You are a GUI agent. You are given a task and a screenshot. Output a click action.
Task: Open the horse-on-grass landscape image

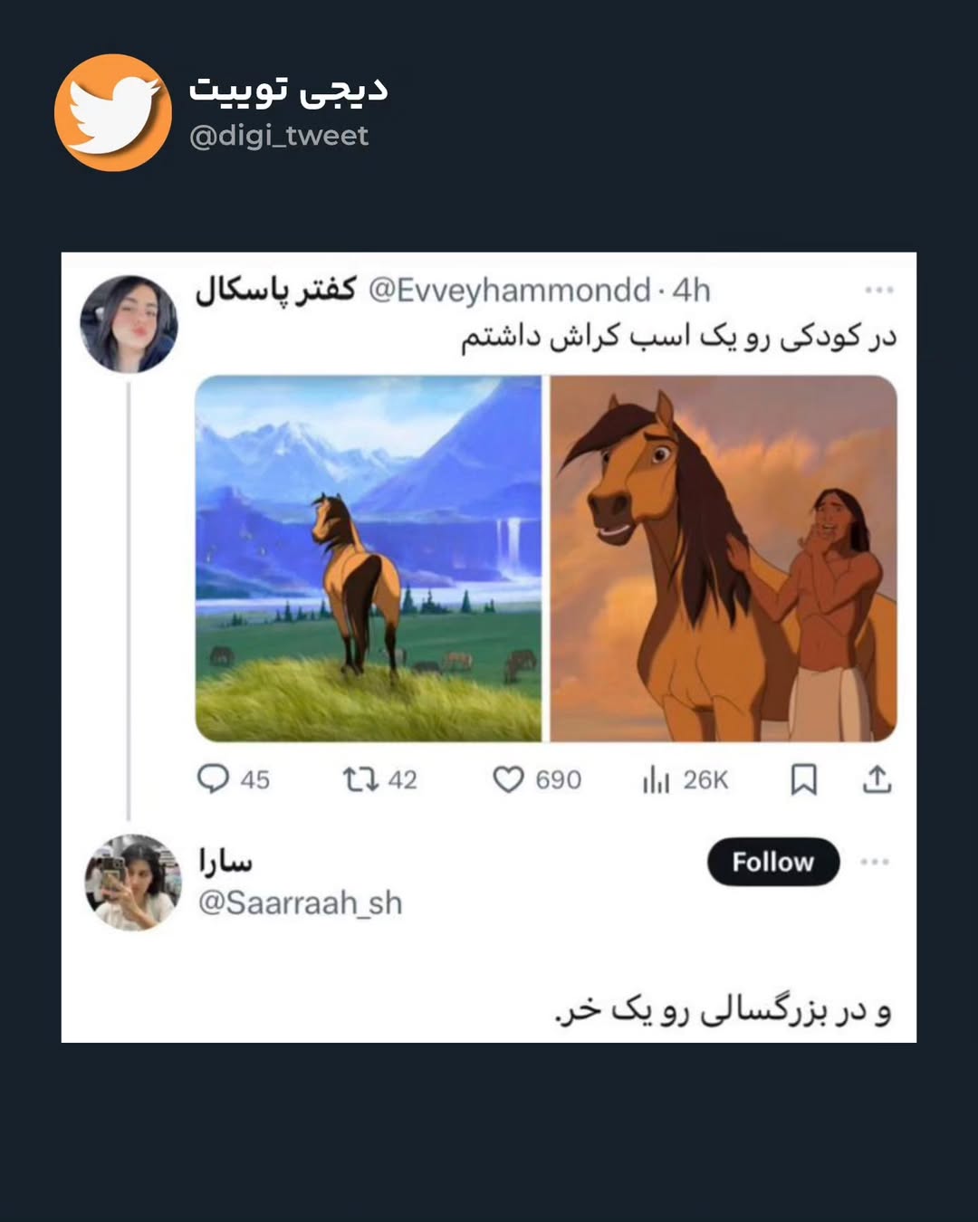click(x=368, y=558)
